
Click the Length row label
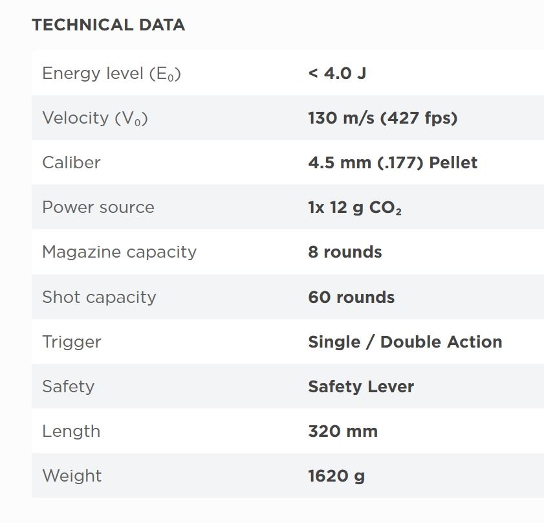tap(71, 431)
